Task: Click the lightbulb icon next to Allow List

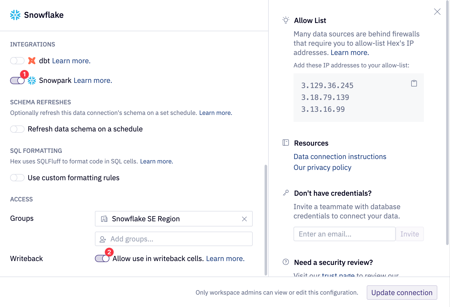Action: (x=286, y=20)
